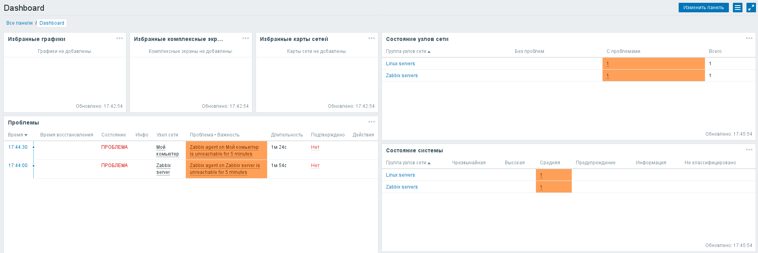Screen dimensions: 758x253
Task: Open problem time 17:44:30 link
Action: [18, 147]
